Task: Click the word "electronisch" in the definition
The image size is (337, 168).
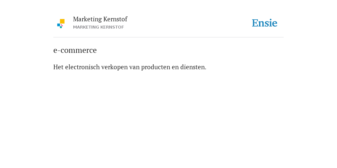Action: point(83,67)
